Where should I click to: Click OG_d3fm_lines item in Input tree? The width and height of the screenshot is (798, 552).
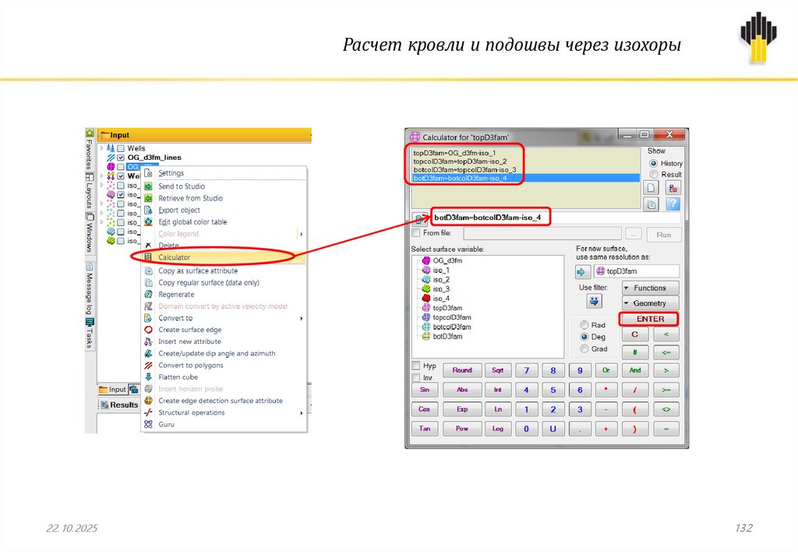click(154, 157)
